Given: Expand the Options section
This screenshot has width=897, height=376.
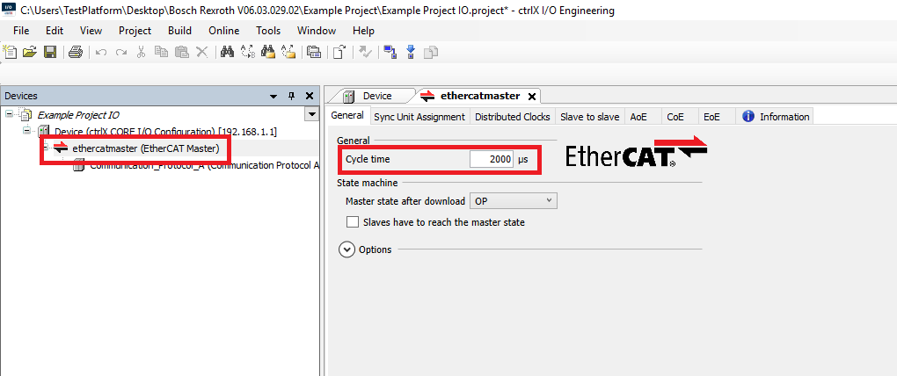Looking at the screenshot, I should pos(345,249).
